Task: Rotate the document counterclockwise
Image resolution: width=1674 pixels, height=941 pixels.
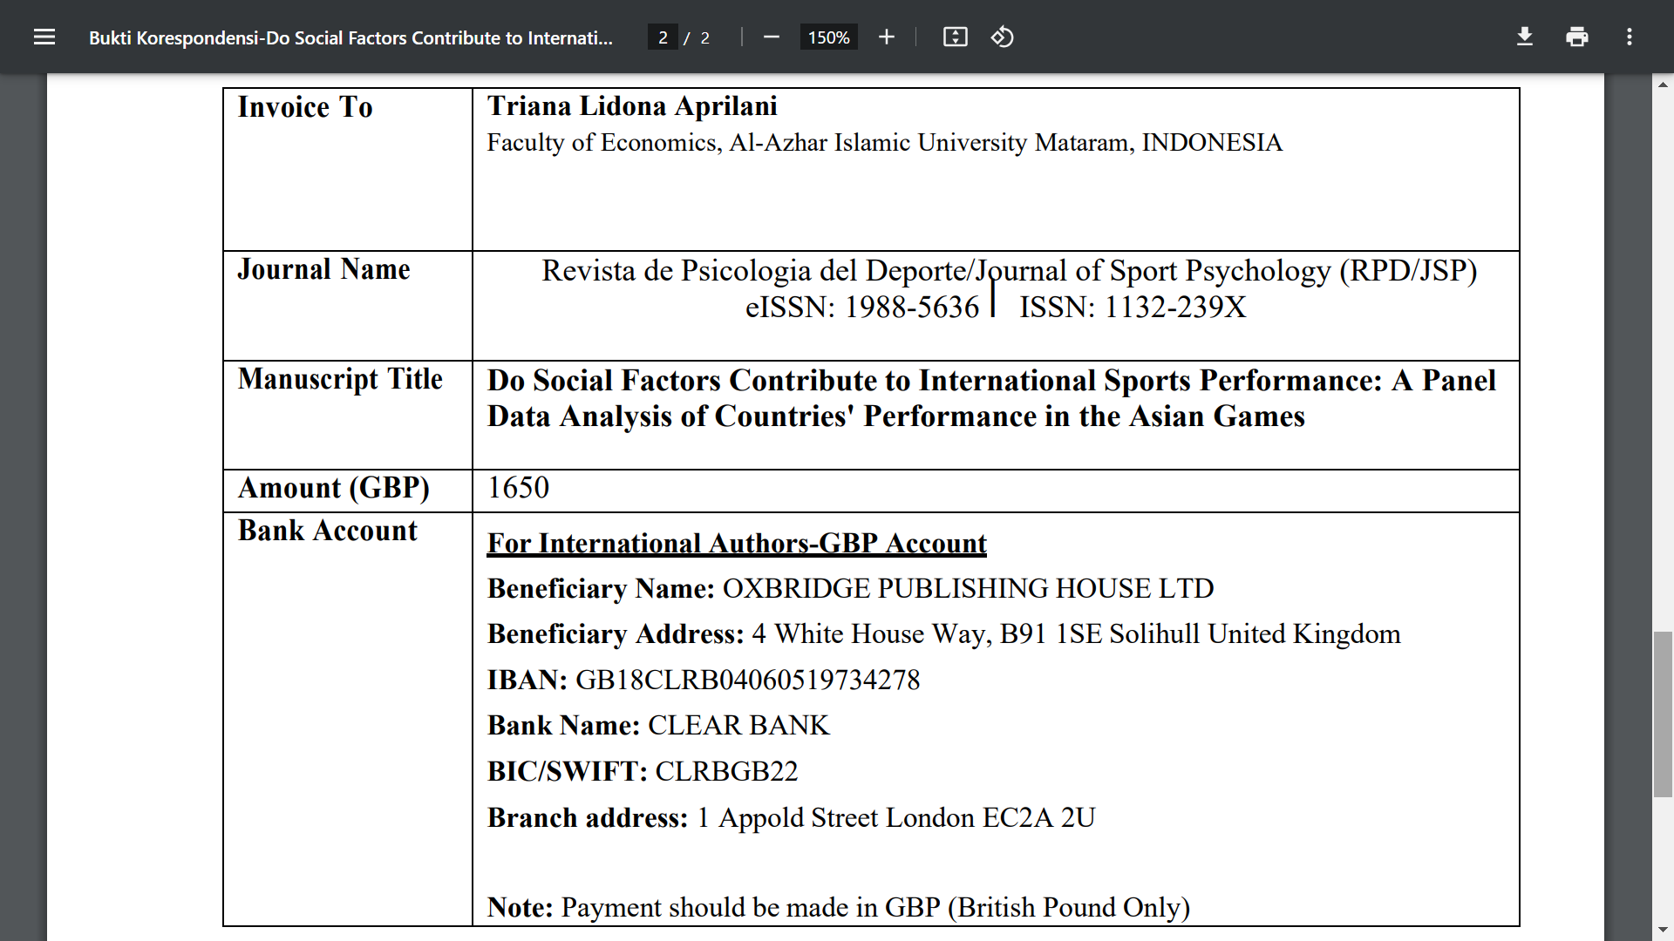Action: [1002, 37]
